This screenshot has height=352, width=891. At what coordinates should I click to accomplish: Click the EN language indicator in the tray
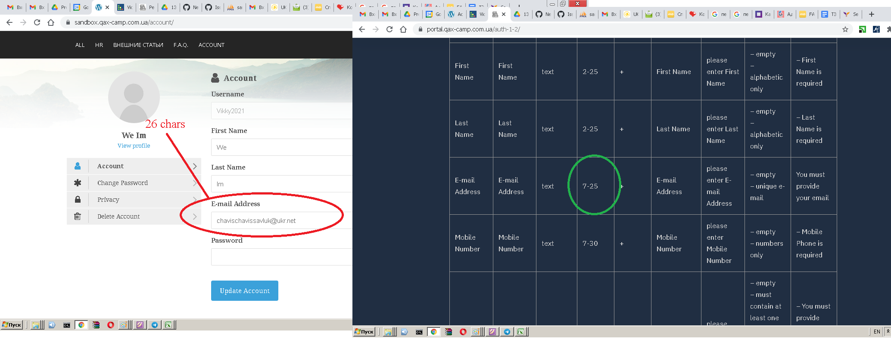pyautogui.click(x=877, y=332)
